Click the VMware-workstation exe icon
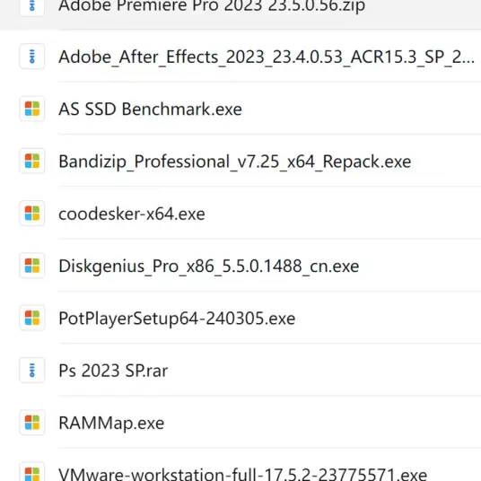This screenshot has height=481, width=481. pyautogui.click(x=32, y=472)
